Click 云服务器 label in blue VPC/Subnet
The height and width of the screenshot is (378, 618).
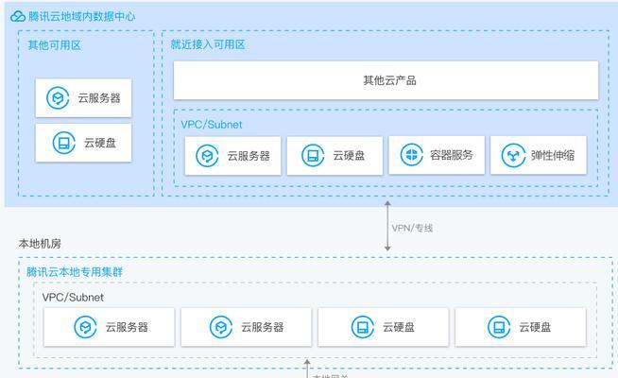(249, 156)
